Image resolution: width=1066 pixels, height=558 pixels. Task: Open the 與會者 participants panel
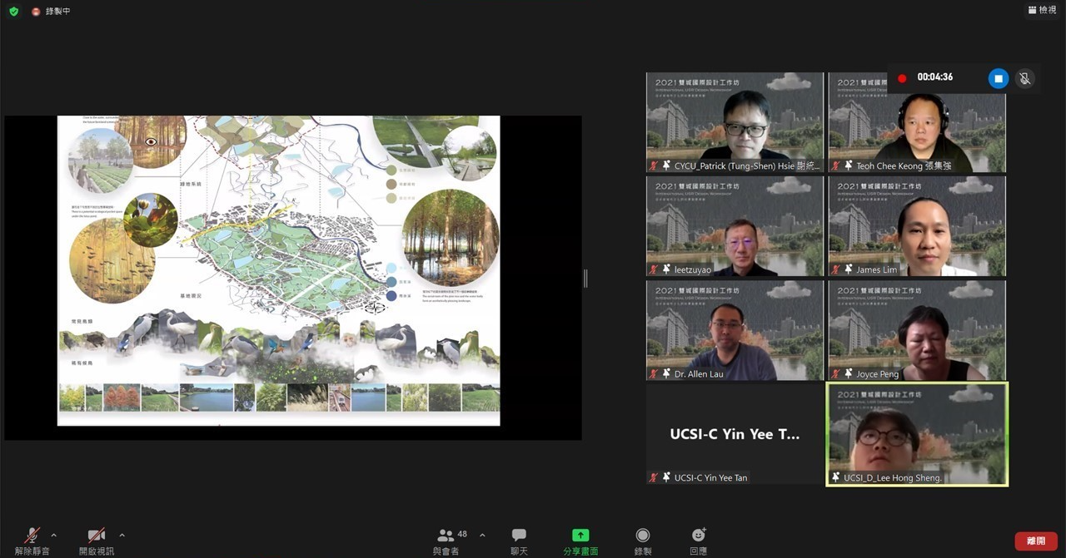(446, 541)
